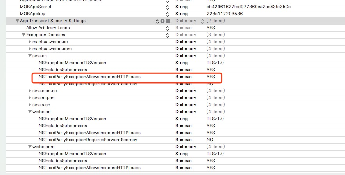Click Boolean type of AllowsInsecureHTTPLoads under sina.cn
This screenshot has width=345, height=175.
click(x=183, y=77)
